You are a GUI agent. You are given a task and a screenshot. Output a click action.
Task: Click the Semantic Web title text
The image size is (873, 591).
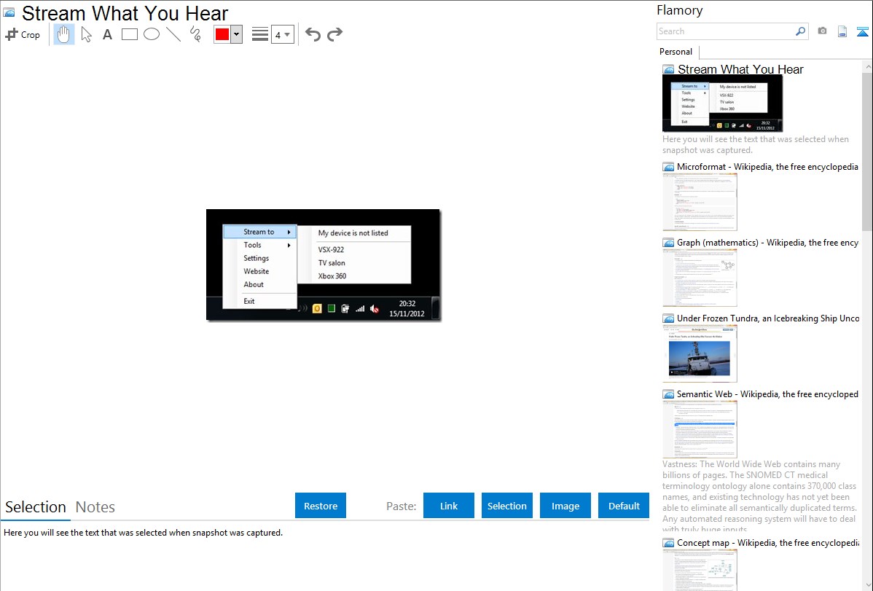[767, 394]
